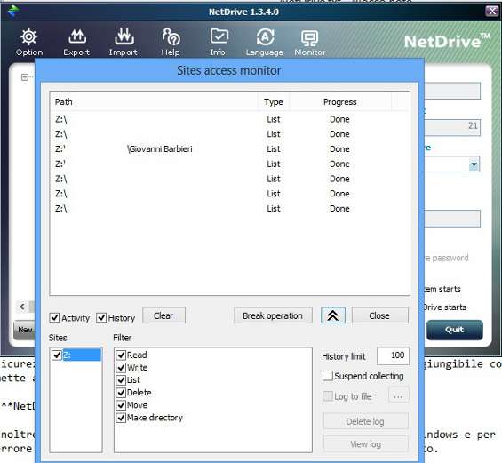
Task: Toggle the Make directory filter checkbox
Action: (121, 418)
